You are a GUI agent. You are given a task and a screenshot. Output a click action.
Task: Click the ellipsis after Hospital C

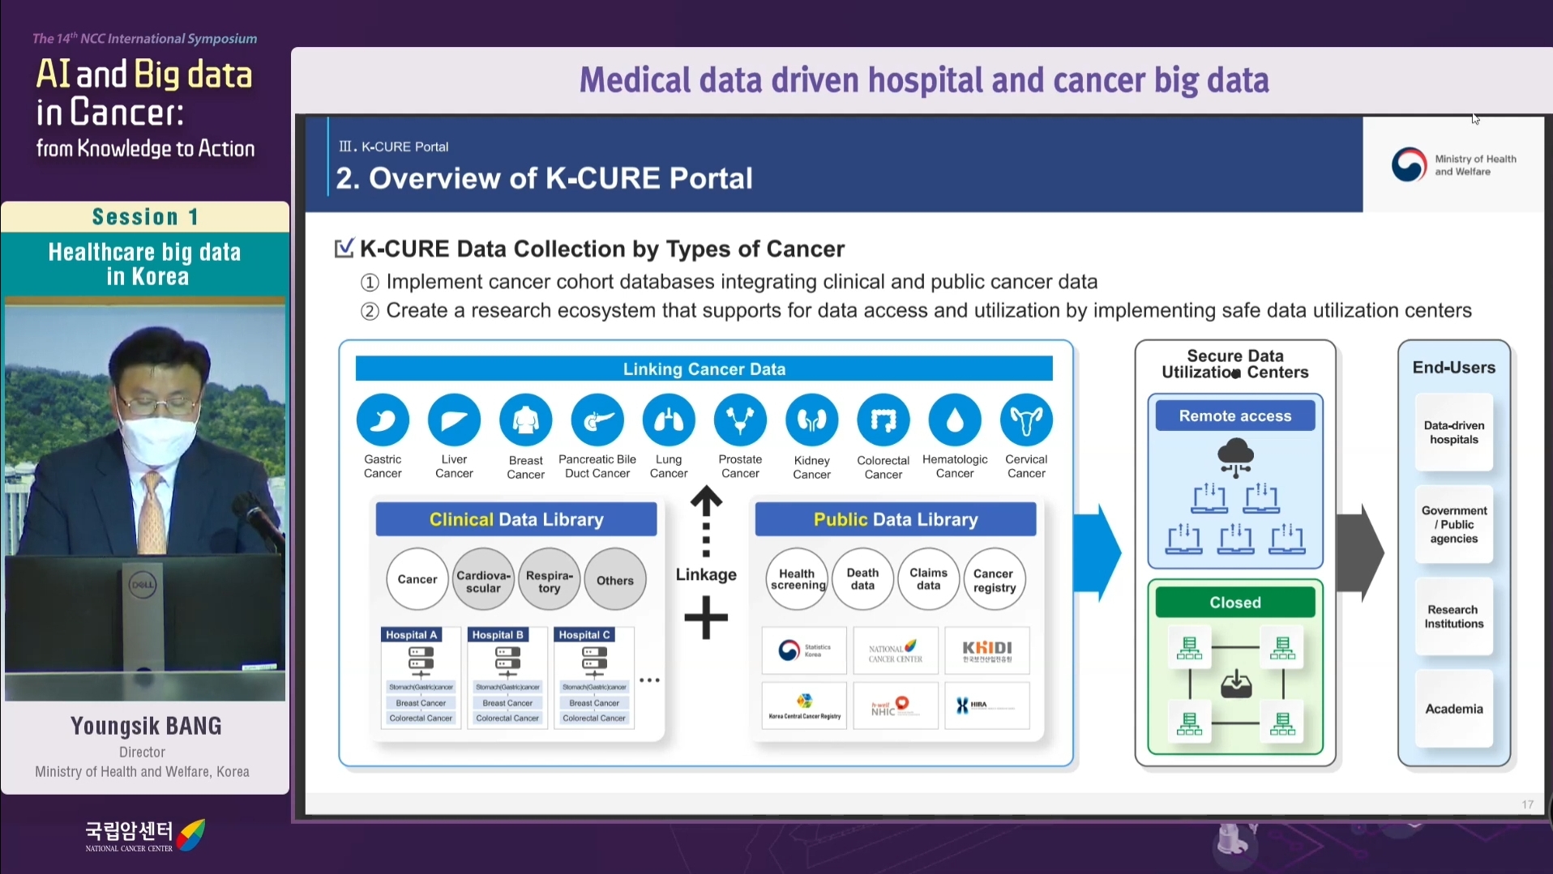[649, 680]
